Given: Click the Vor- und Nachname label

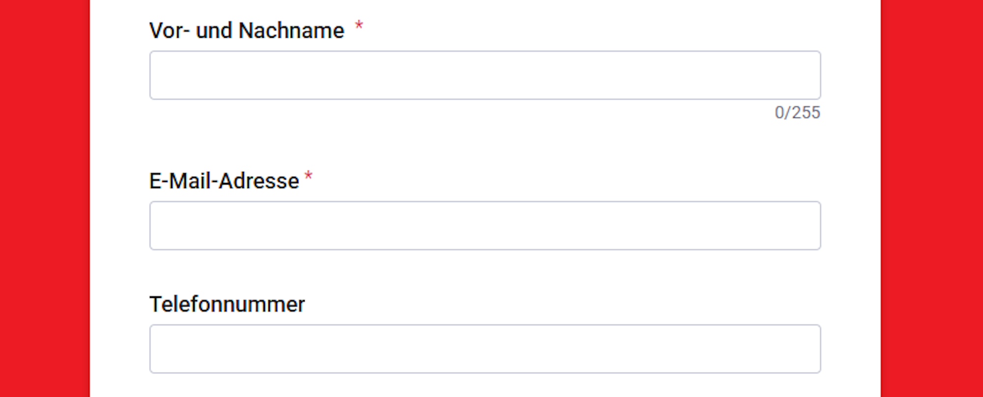Looking at the screenshot, I should 247,30.
